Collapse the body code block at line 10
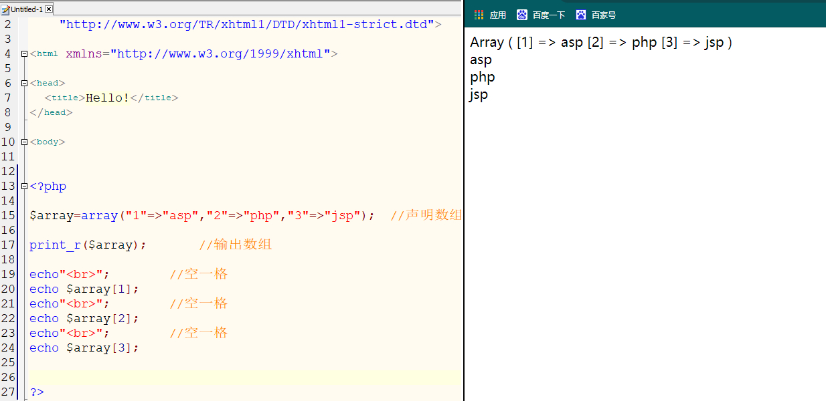Image resolution: width=826 pixels, height=401 pixels. tap(23, 142)
